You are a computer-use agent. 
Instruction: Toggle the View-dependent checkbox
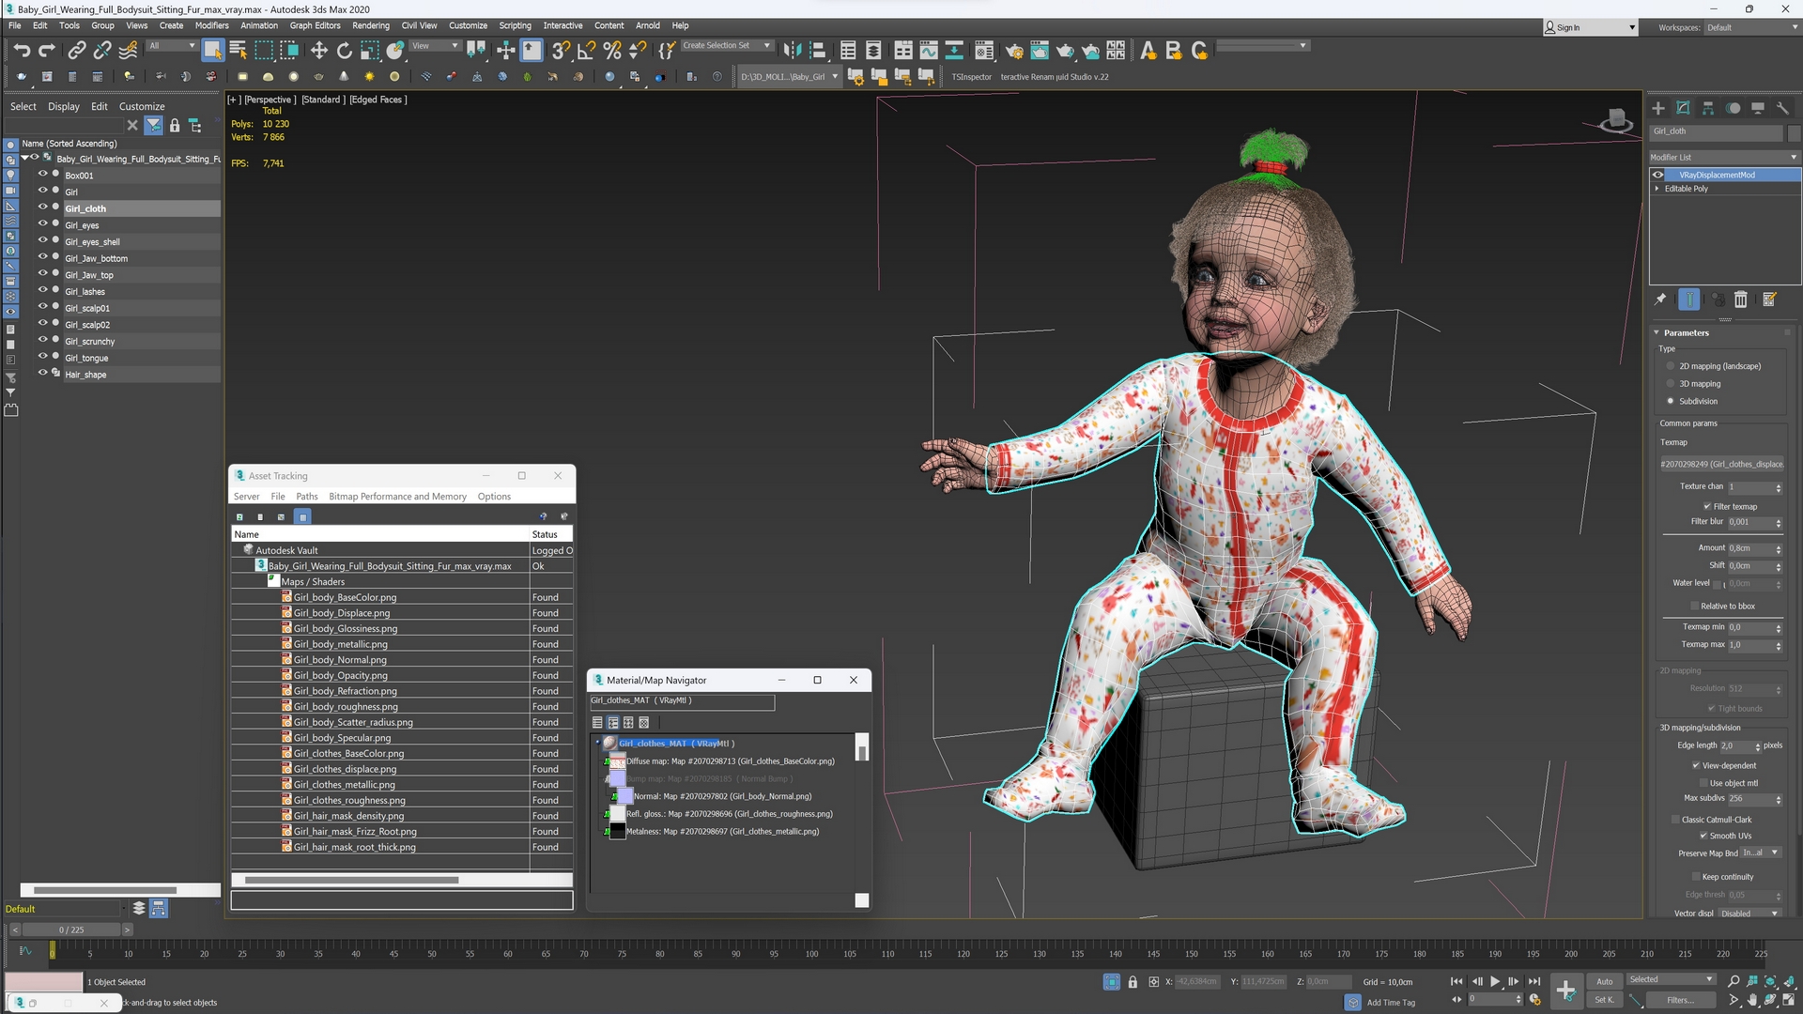(x=1696, y=766)
